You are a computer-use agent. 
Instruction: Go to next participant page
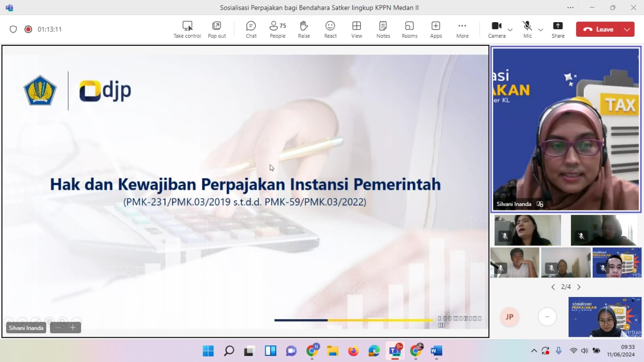(x=579, y=287)
